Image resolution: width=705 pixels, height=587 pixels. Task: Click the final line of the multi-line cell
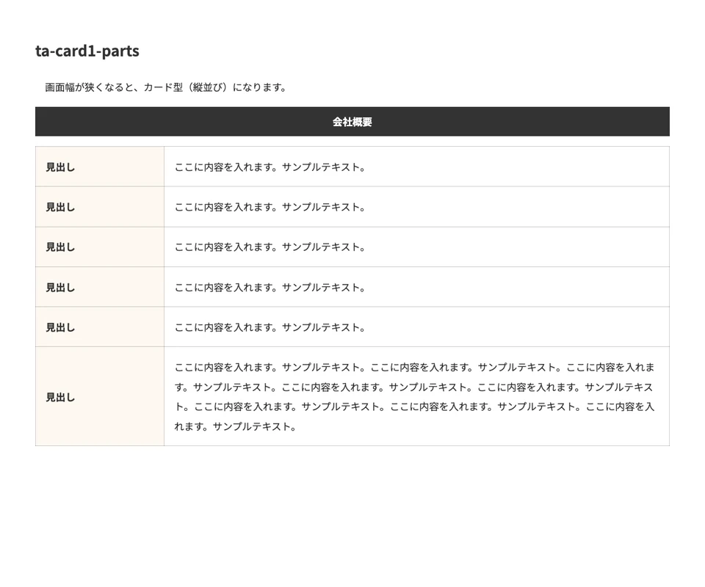tap(235, 426)
